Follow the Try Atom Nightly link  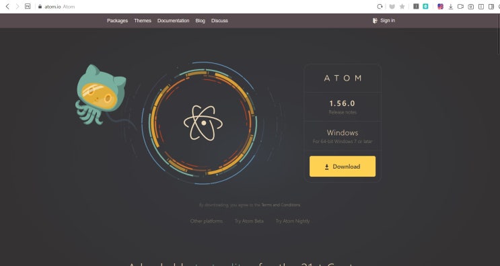click(x=293, y=221)
